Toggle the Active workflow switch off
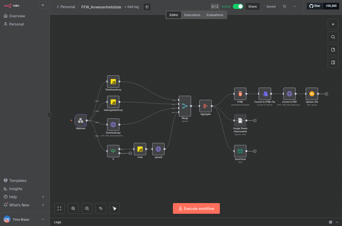342x226 pixels. (x=238, y=7)
